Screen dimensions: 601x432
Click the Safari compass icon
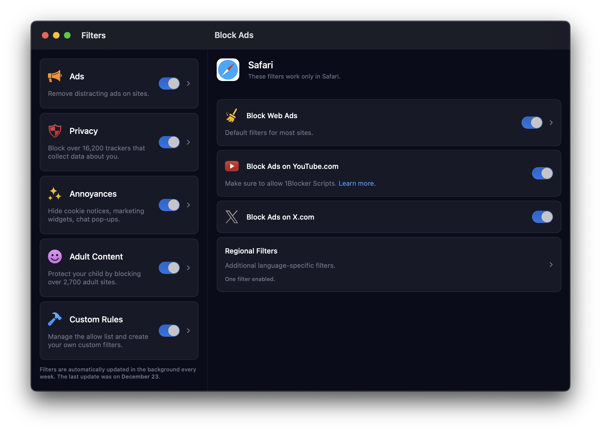click(228, 70)
